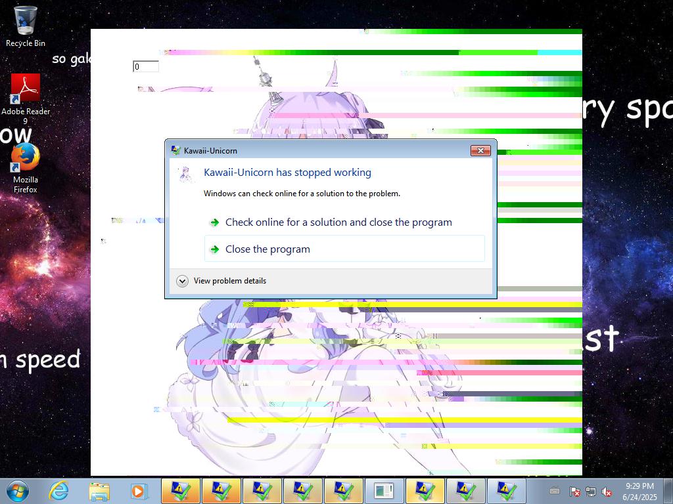Click the heading 'Kawaii-Unicorn has stopped working'
This screenshot has width=673, height=504.
[287, 173]
